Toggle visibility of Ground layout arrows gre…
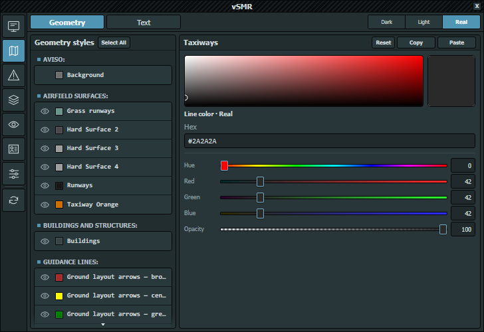484x332 pixels. coord(45,314)
